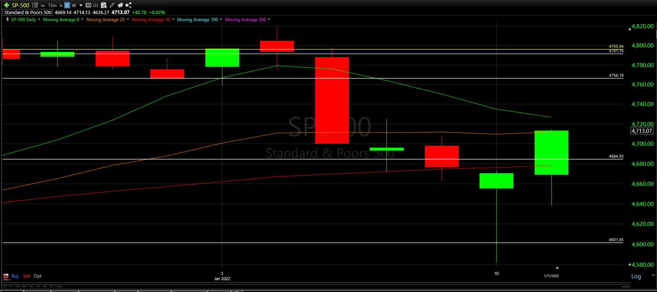Expand the Moving Average 8 dropdown
This screenshot has height=292, width=657.
(x=82, y=19)
